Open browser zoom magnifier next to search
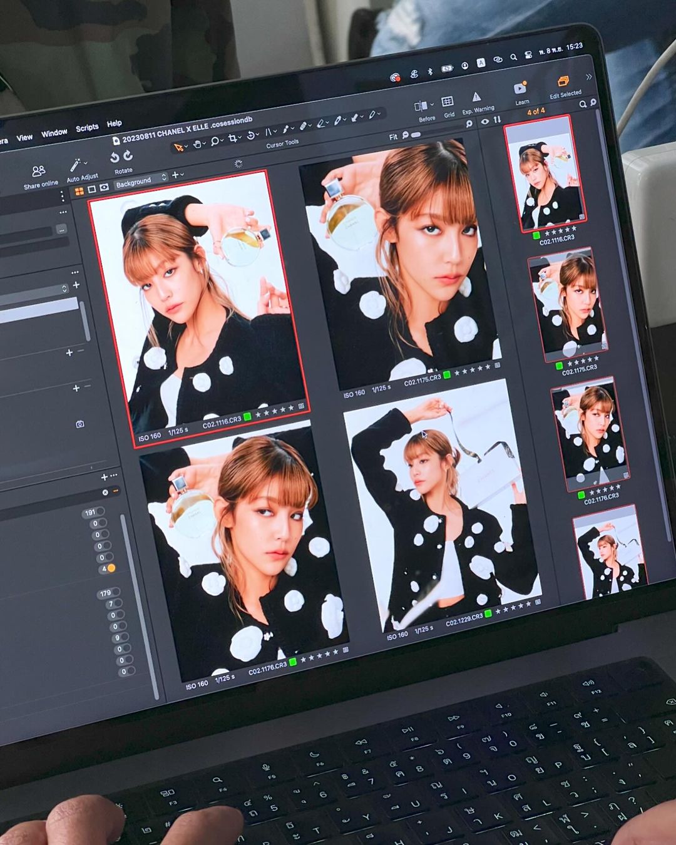Image resolution: width=676 pixels, height=845 pixels. coord(593,102)
